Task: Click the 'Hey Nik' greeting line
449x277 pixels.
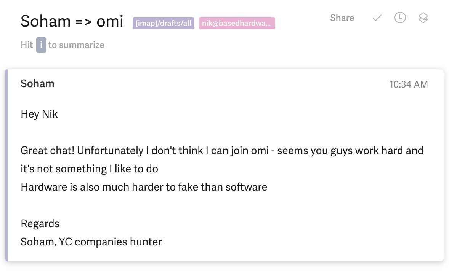Action: click(x=39, y=114)
